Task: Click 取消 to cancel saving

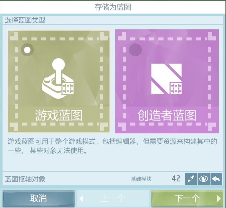Action: point(39,198)
